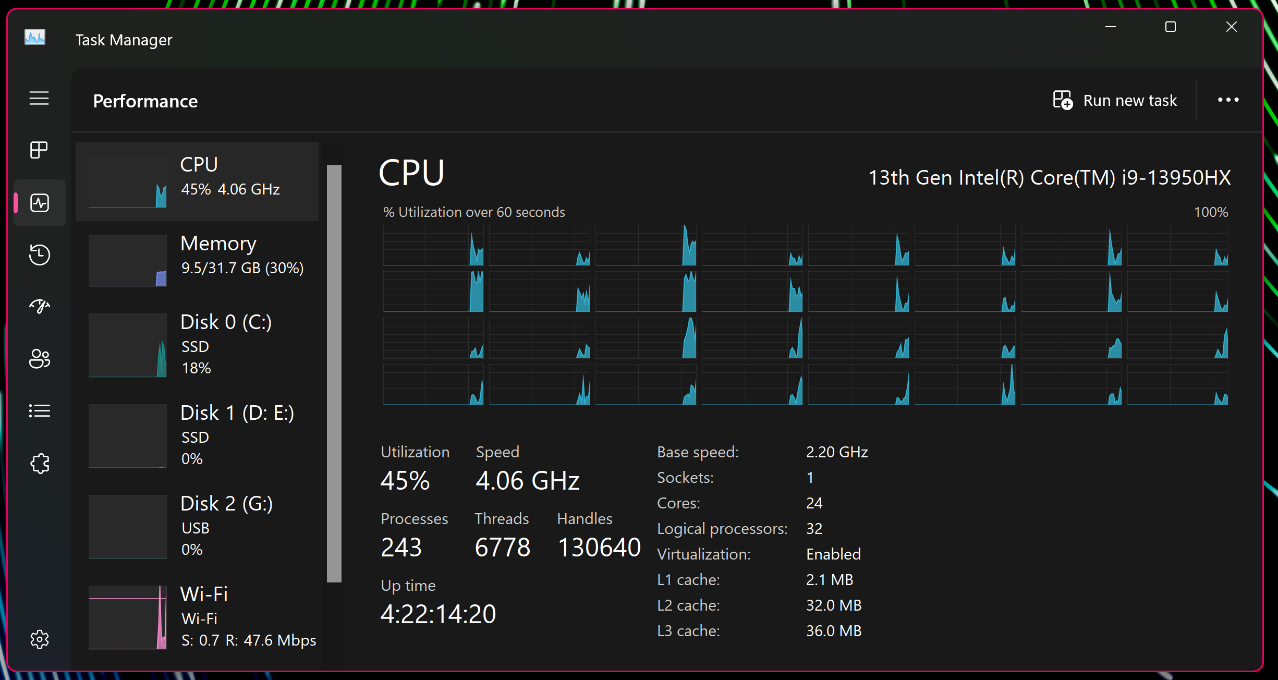
Task: Select Disk 2 (G:) USB entry
Action: coord(197,526)
